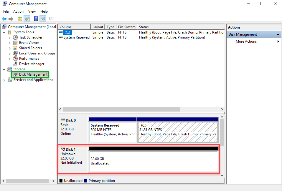Select the System Reserved volume row
Viewport: 282px width, 191px height.
(76, 37)
